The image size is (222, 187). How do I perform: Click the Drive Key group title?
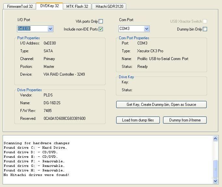click(126, 77)
